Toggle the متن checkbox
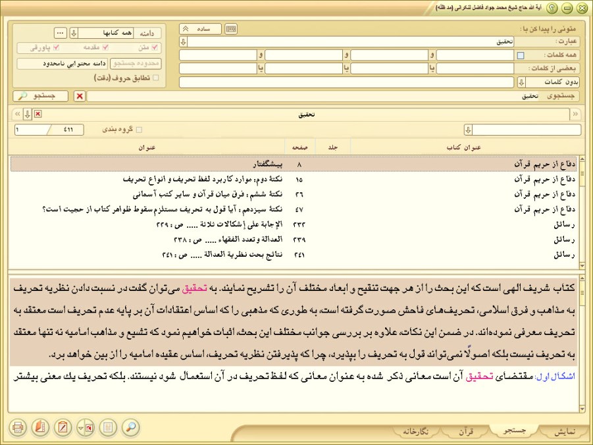The image size is (593, 445). (x=155, y=47)
